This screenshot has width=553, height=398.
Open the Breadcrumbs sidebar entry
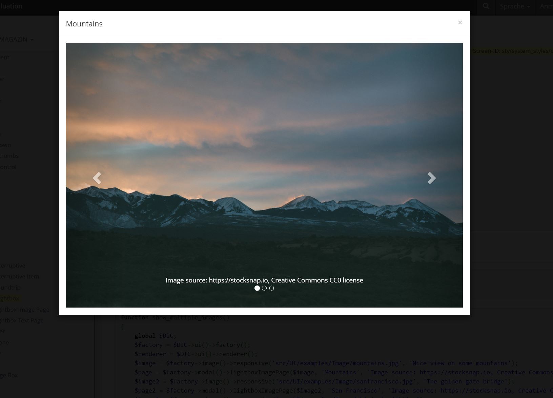(x=9, y=156)
